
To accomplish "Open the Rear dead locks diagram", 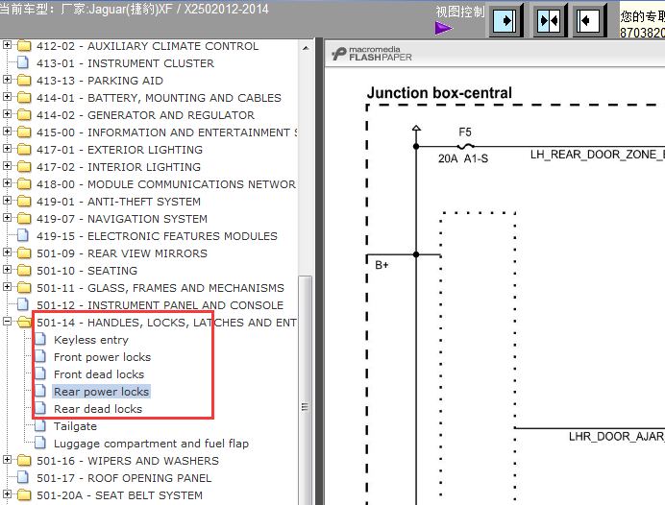I will [x=98, y=409].
